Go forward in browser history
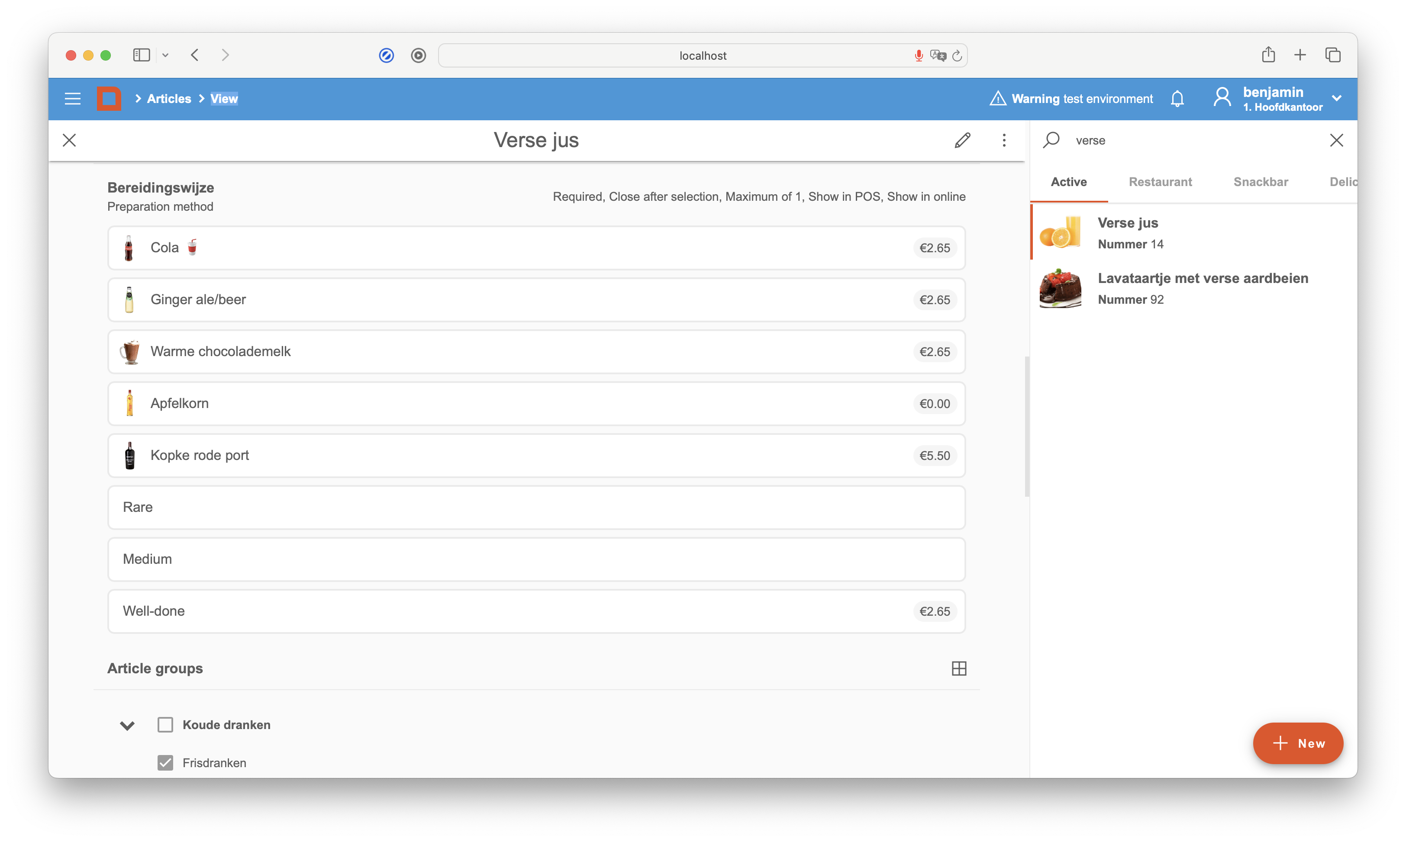The image size is (1406, 842). click(x=226, y=55)
